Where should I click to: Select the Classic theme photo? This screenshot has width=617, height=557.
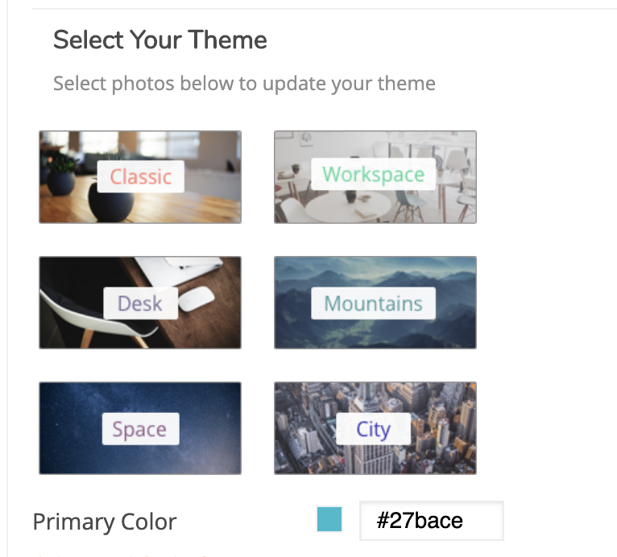tap(140, 177)
